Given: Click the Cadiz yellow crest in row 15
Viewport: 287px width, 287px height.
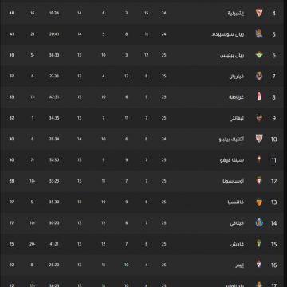Looking at the screenshot, I should coord(259,244).
